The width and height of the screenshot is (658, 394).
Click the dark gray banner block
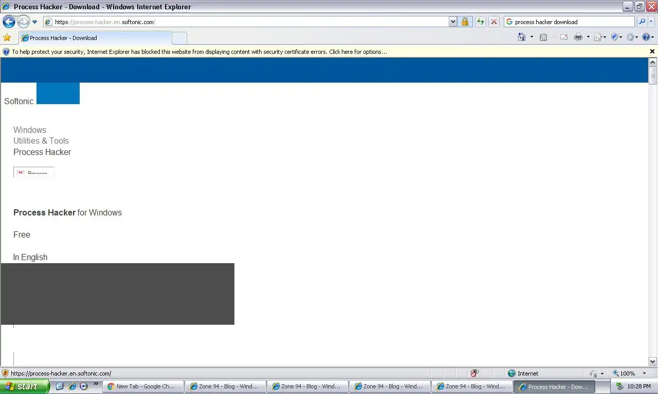[x=117, y=294]
